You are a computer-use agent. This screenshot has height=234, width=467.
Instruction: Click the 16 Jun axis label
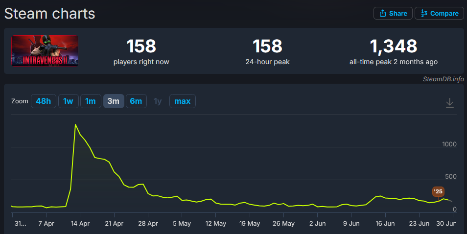[385, 223]
